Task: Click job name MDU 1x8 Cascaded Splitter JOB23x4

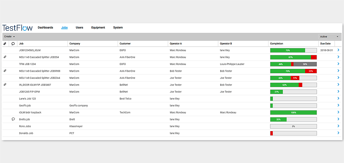Action: point(40,78)
